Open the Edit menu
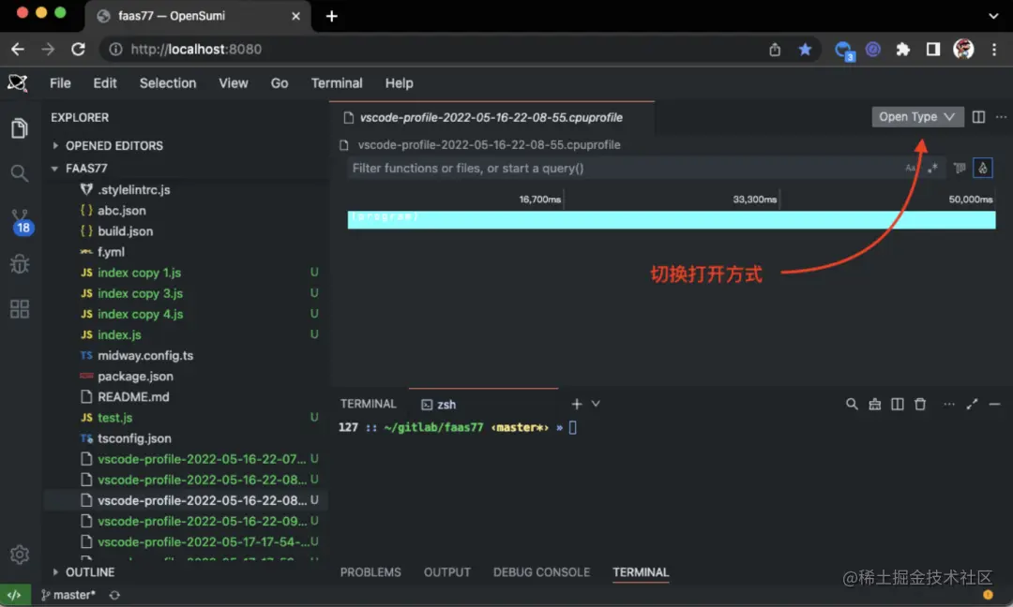The width and height of the screenshot is (1013, 607). [105, 83]
